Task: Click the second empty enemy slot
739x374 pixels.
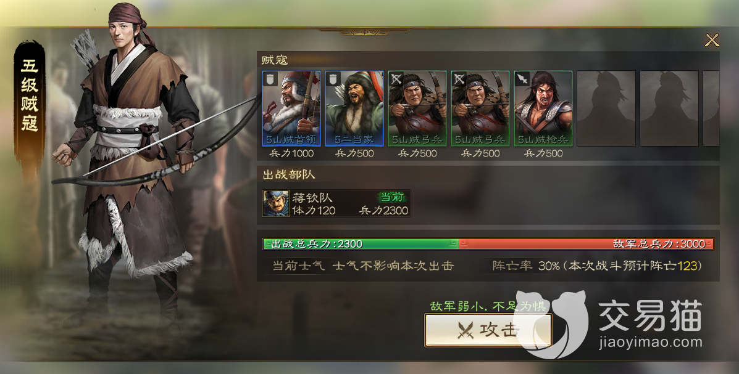Action: point(669,108)
